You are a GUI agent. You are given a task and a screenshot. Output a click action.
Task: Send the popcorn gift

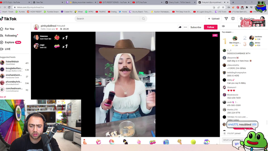point(98,142)
